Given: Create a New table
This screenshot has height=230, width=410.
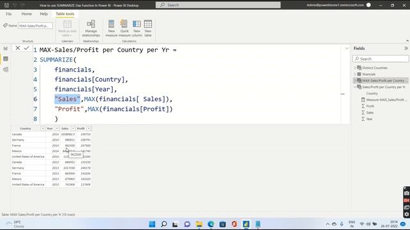Looking at the screenshot, I should [x=148, y=28].
